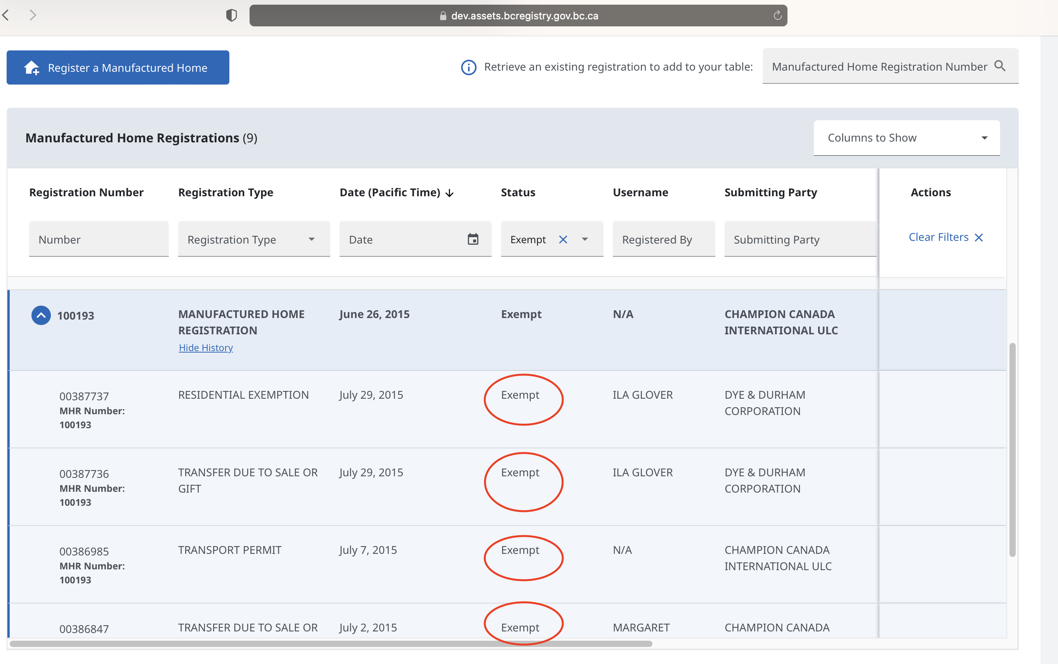This screenshot has height=664, width=1058.
Task: Expand the Status filter dropdown arrow
Action: [x=585, y=239]
